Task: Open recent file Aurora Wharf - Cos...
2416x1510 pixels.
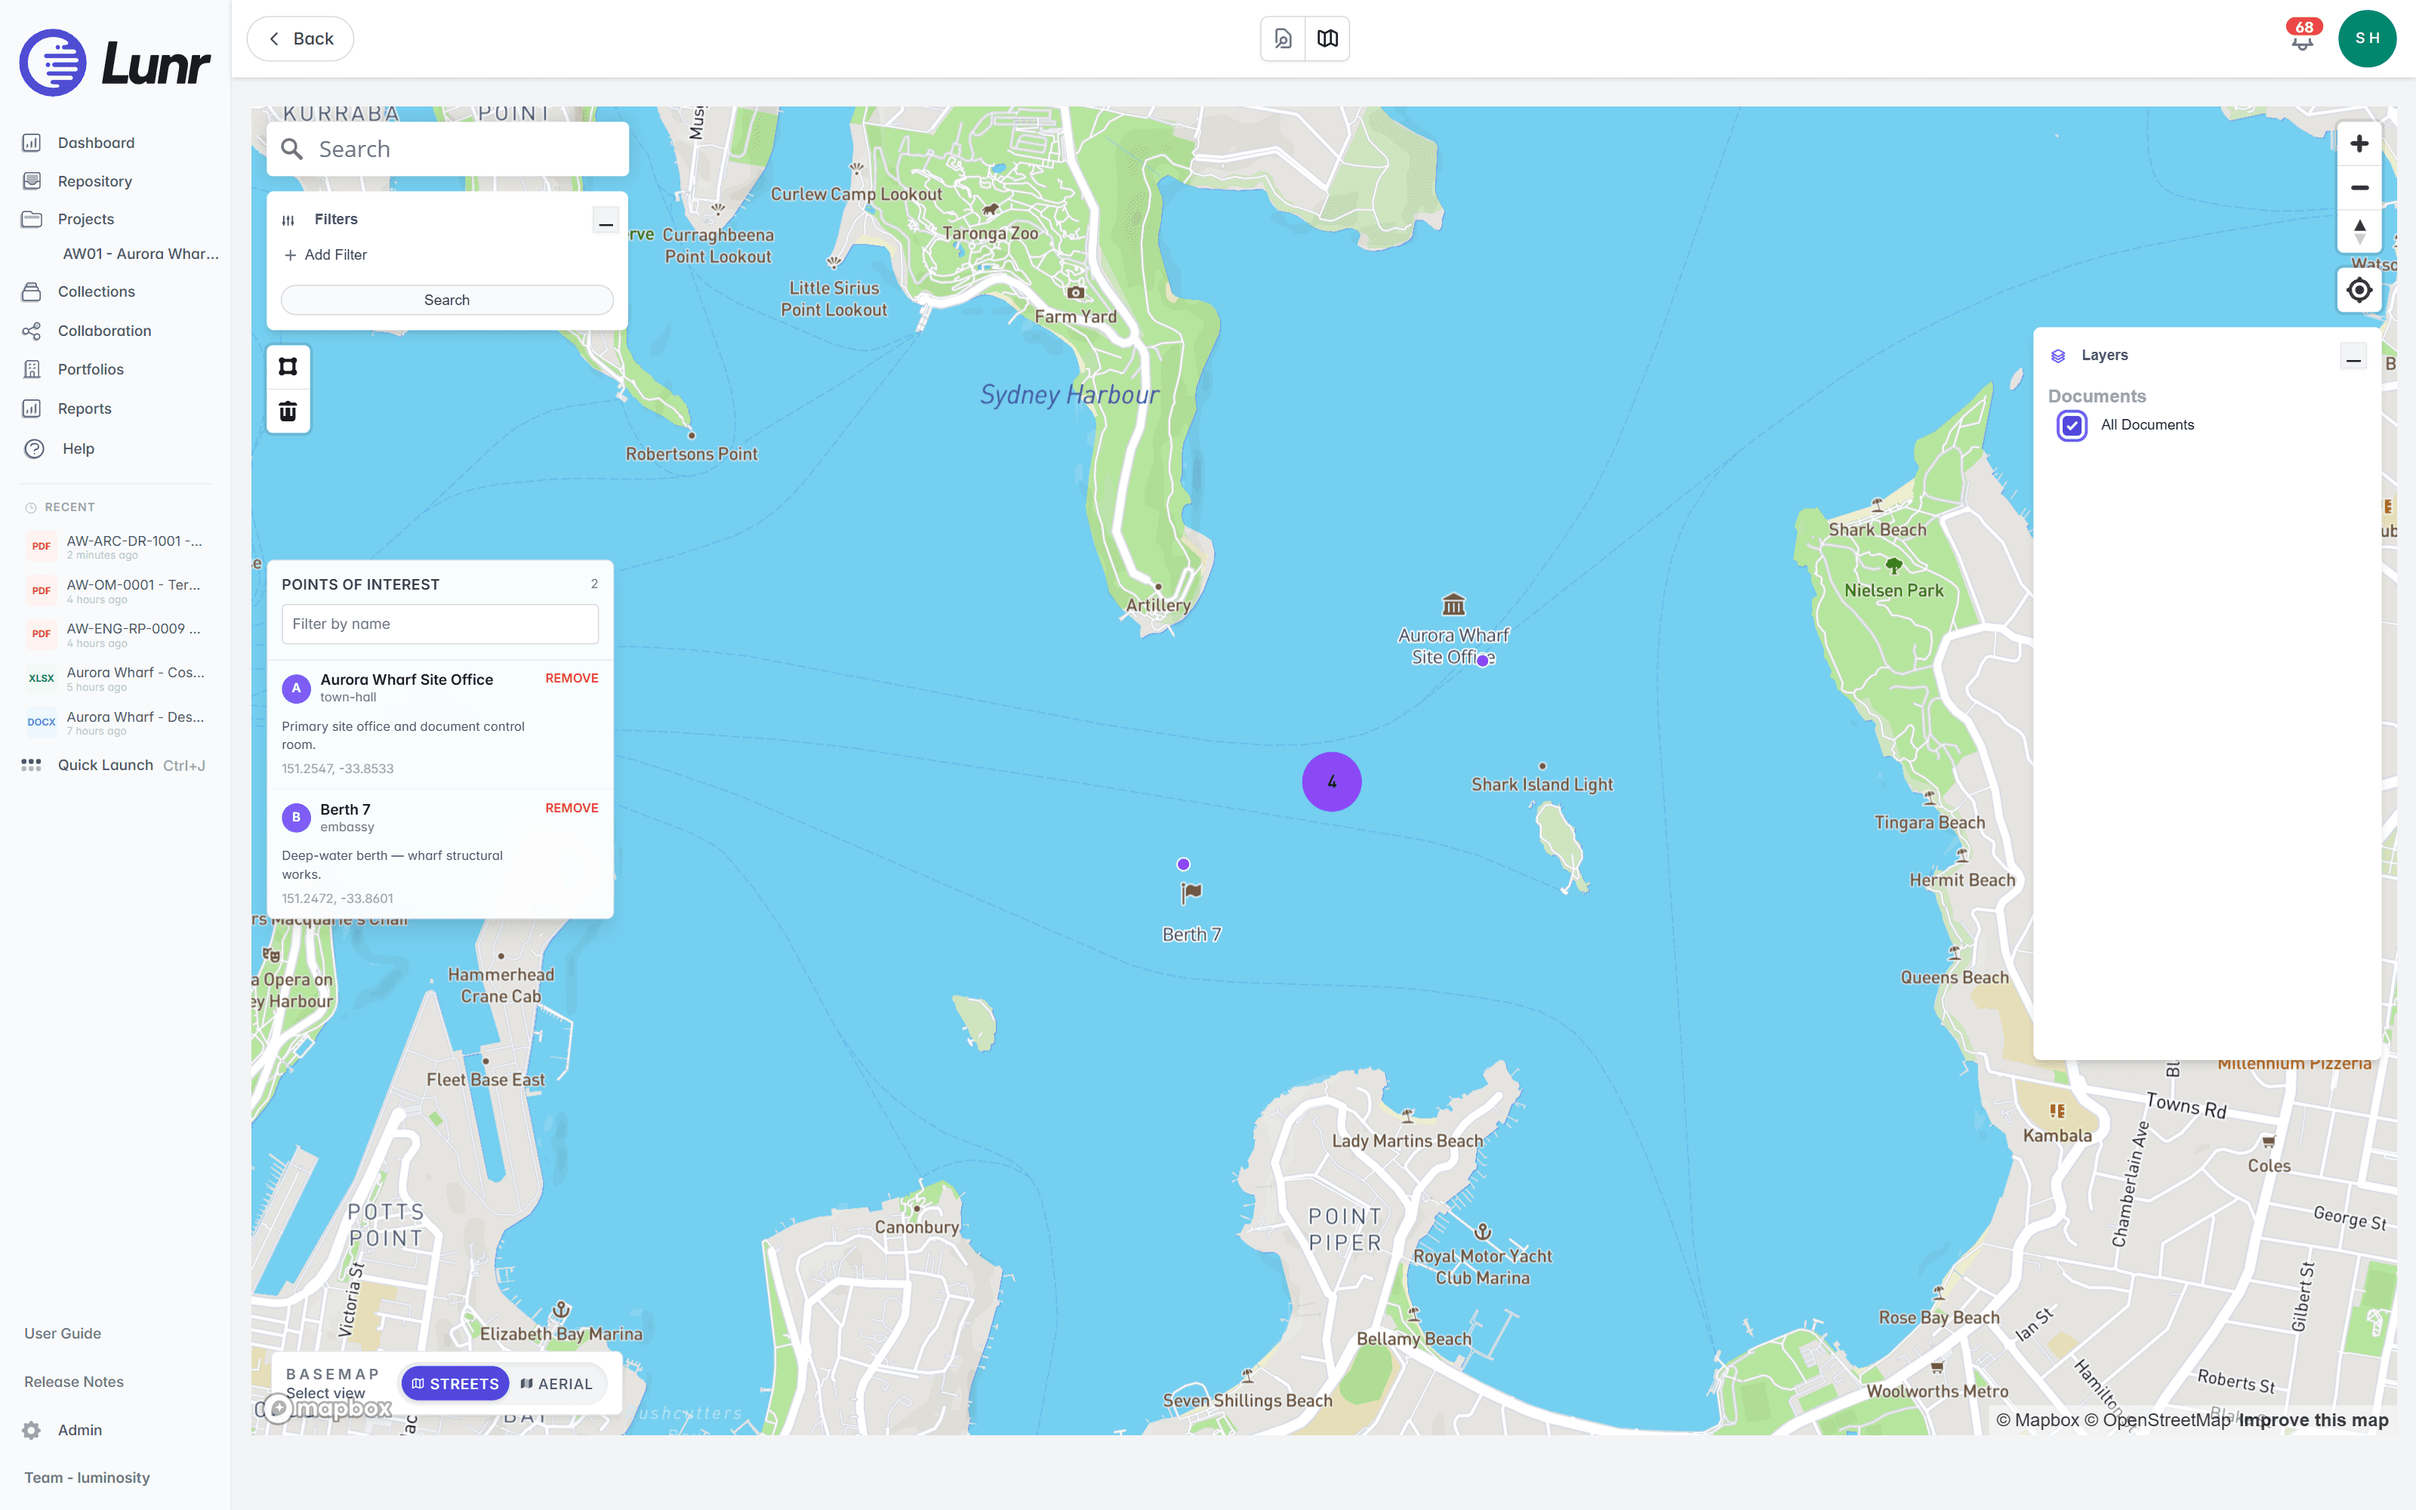Action: 115,678
